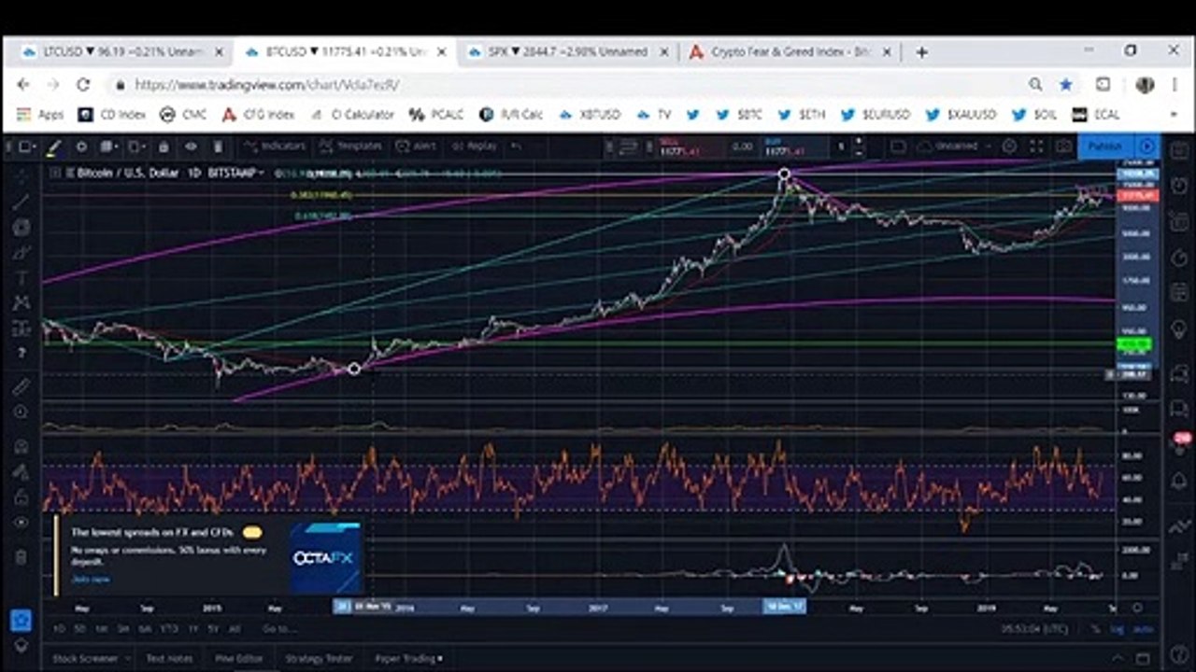Open the chart settings gear icon
Image resolution: width=1196 pixels, height=672 pixels.
[1009, 147]
